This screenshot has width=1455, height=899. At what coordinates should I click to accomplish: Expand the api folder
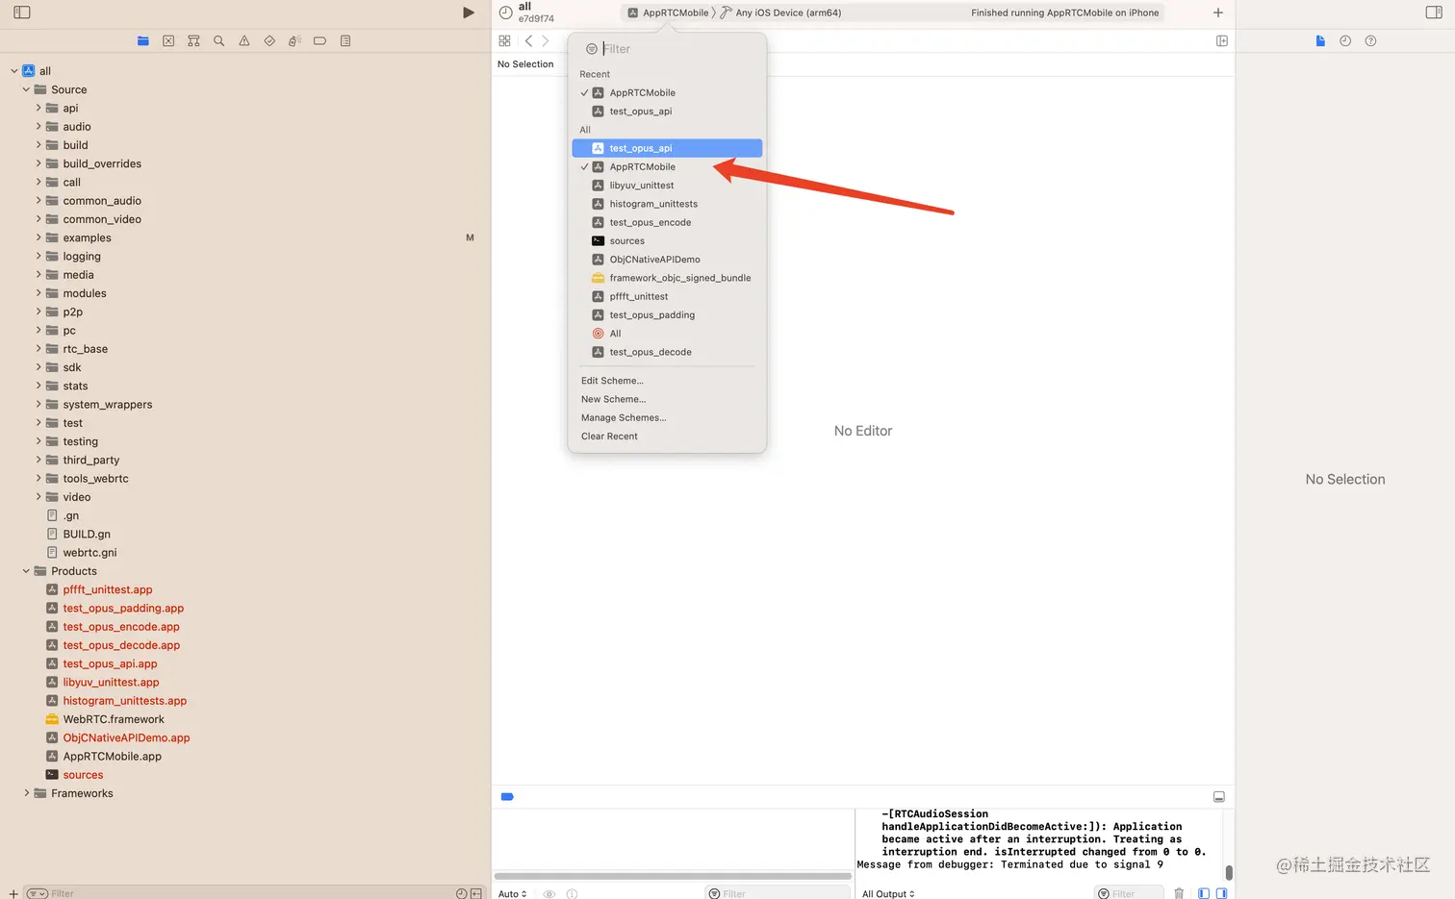click(38, 108)
